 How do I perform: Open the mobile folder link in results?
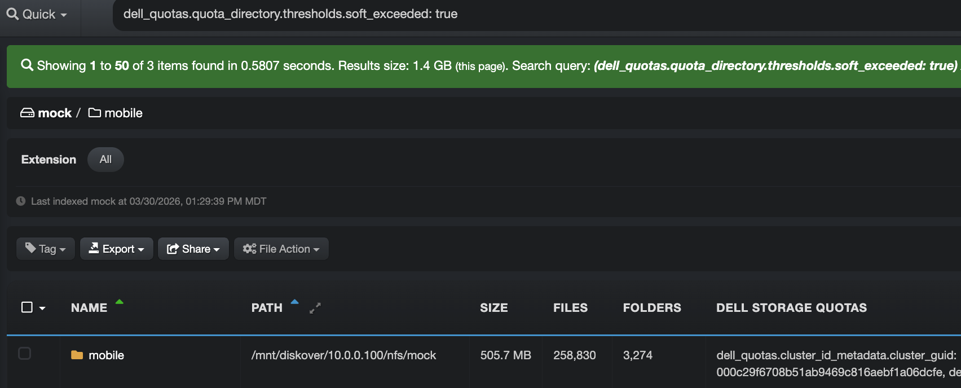107,355
